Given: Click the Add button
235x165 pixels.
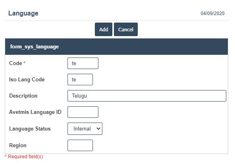Looking at the screenshot, I should pyautogui.click(x=104, y=29).
